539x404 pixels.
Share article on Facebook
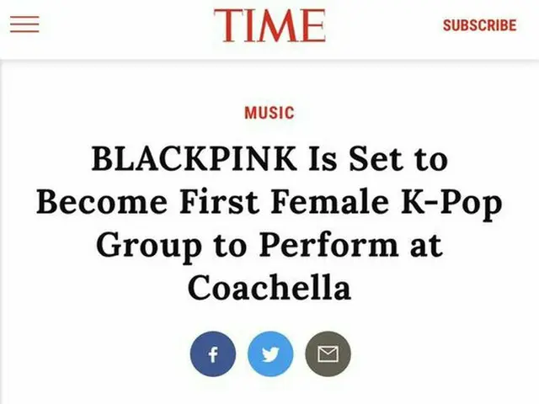coord(212,355)
